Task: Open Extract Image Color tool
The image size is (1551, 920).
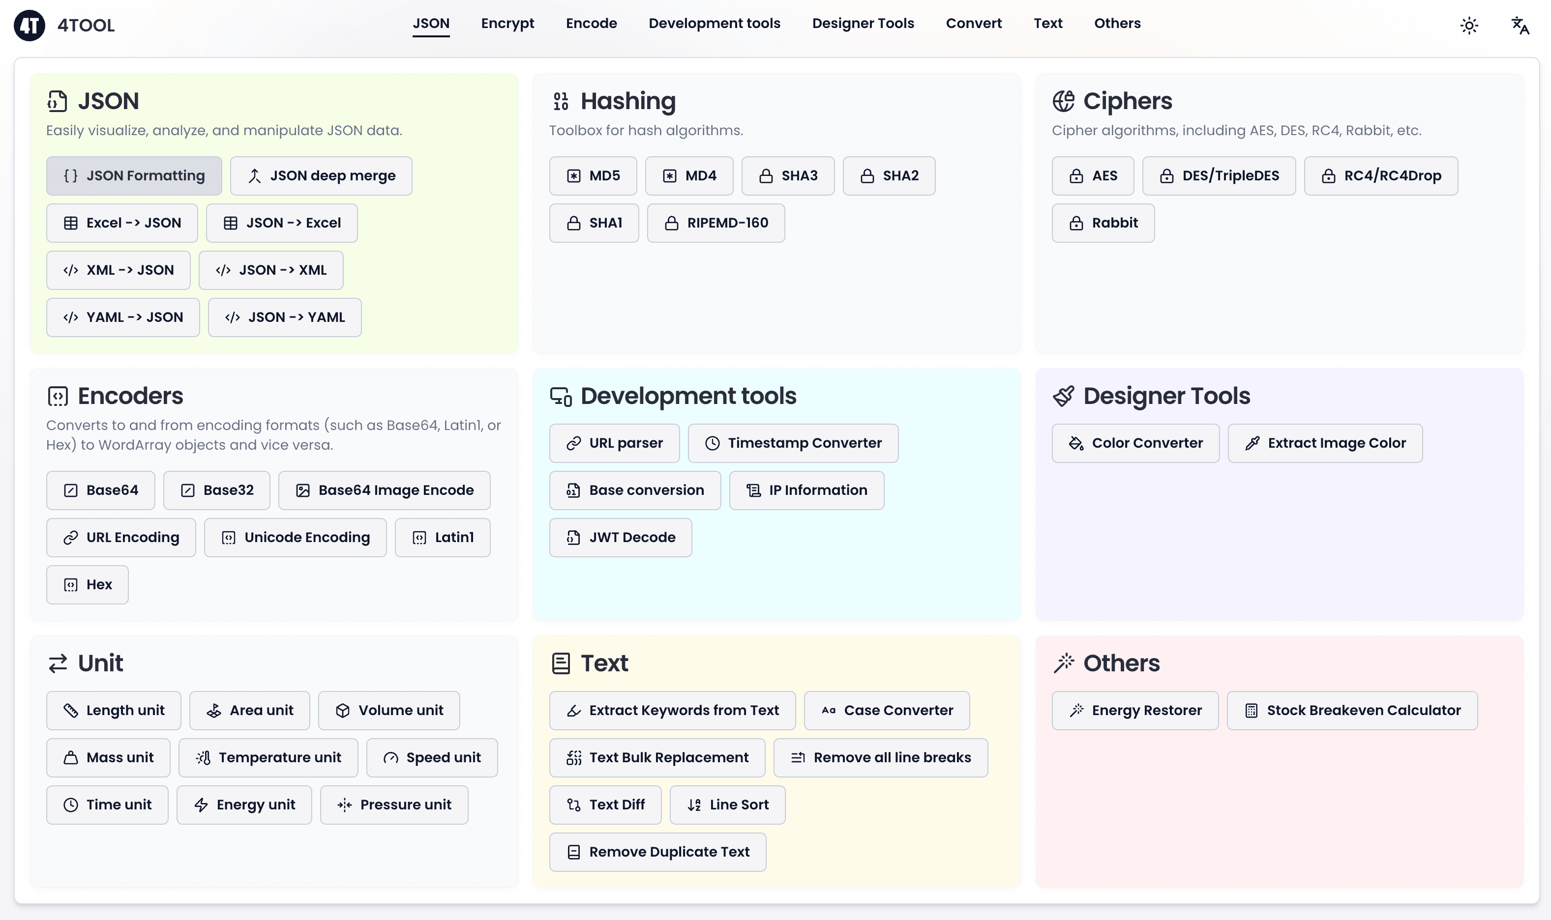Action: point(1325,443)
